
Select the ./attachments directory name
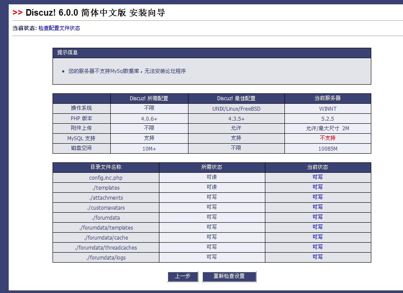(106, 198)
